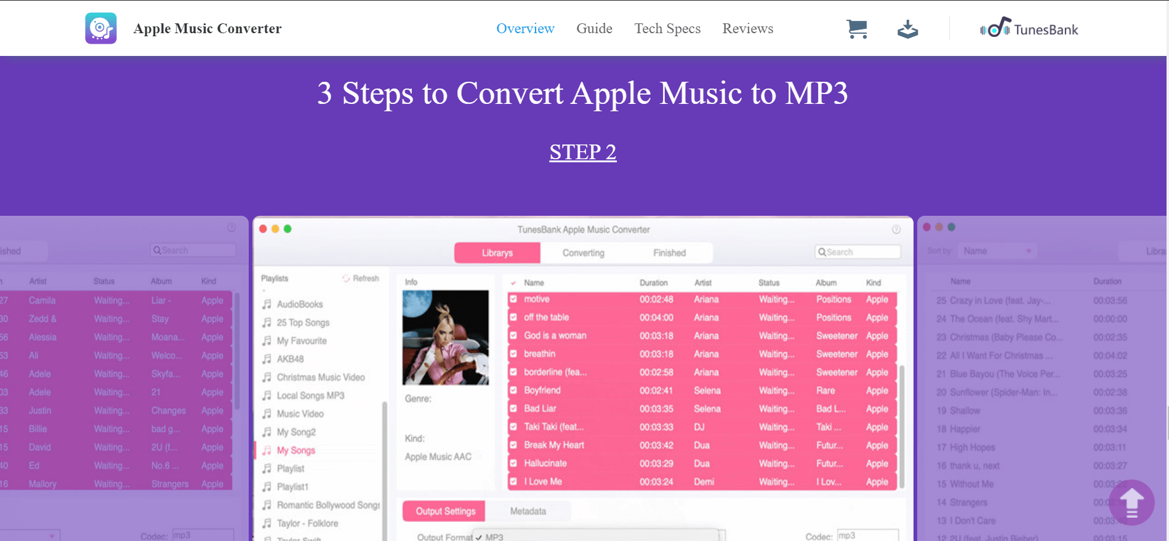Screen dimensions: 1169x541
Task: Click the Codec mp3 input field
Action: [867, 535]
